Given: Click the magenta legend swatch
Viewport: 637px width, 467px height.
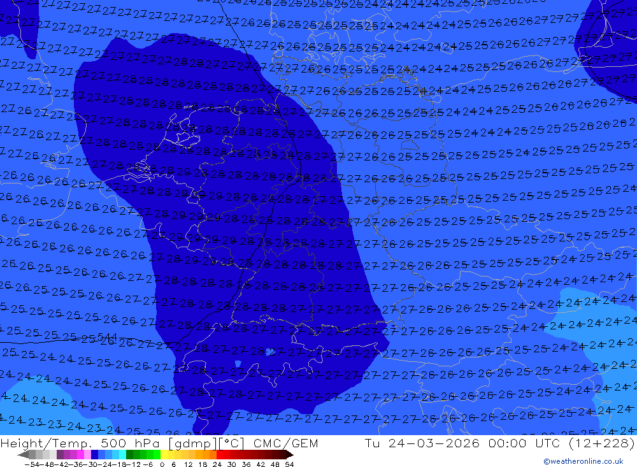Looking at the screenshot, I should [x=80, y=454].
